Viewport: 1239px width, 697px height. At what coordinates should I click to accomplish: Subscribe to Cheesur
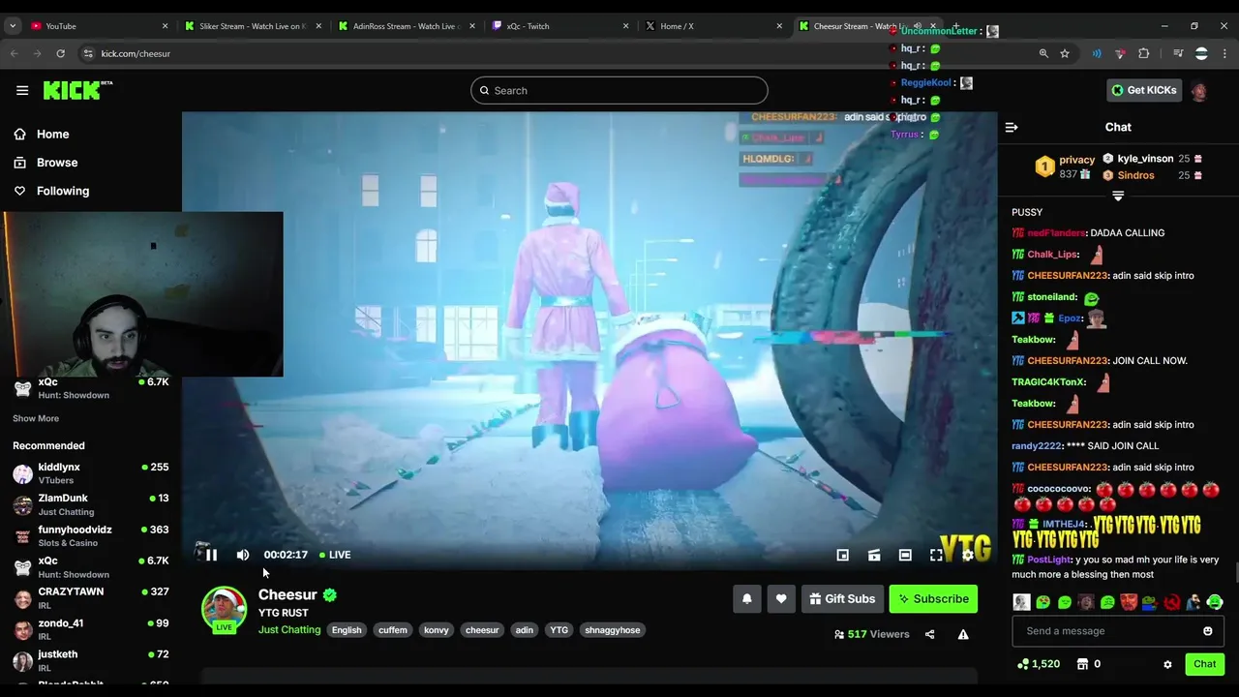[x=933, y=599]
